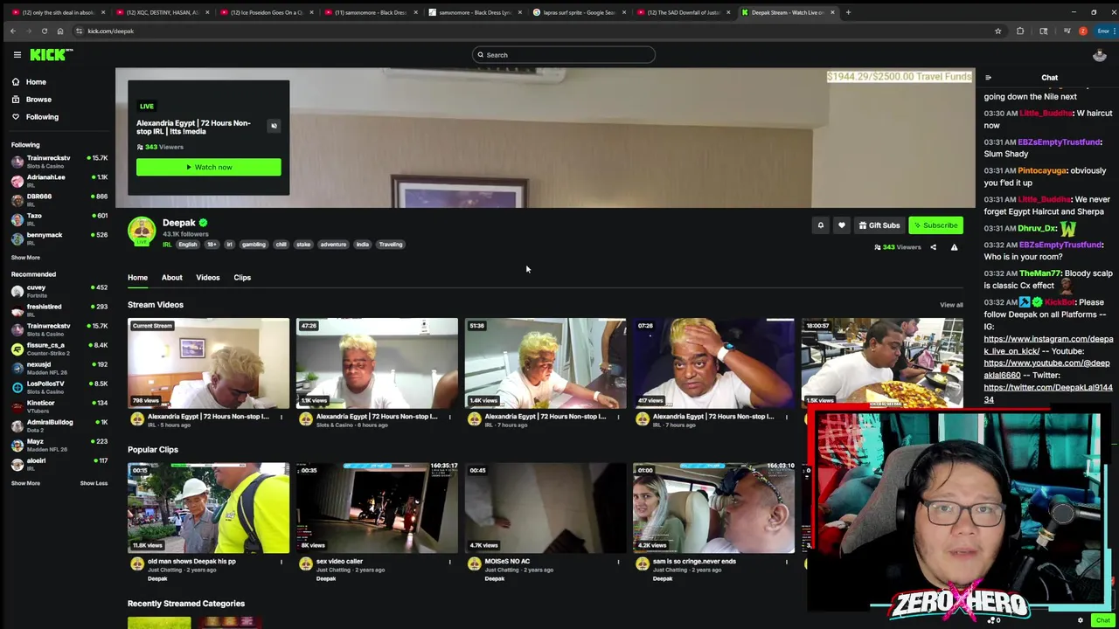This screenshot has height=629, width=1119.
Task: Click the Gift Subs button
Action: tap(879, 225)
